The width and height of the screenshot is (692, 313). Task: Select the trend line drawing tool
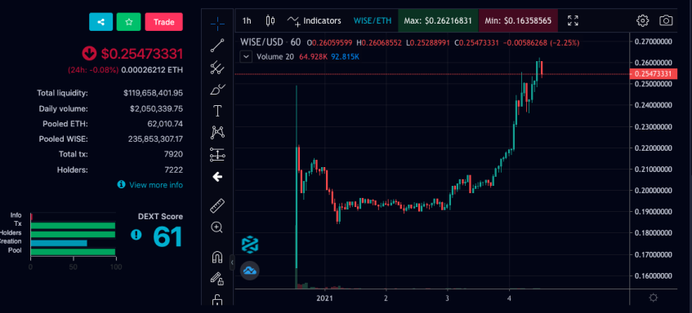pyautogui.click(x=217, y=46)
